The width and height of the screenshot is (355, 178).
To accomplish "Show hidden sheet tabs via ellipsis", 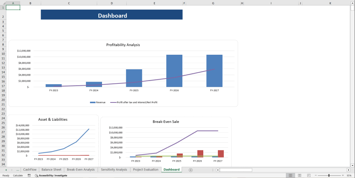I will pyautogui.click(x=18, y=170).
